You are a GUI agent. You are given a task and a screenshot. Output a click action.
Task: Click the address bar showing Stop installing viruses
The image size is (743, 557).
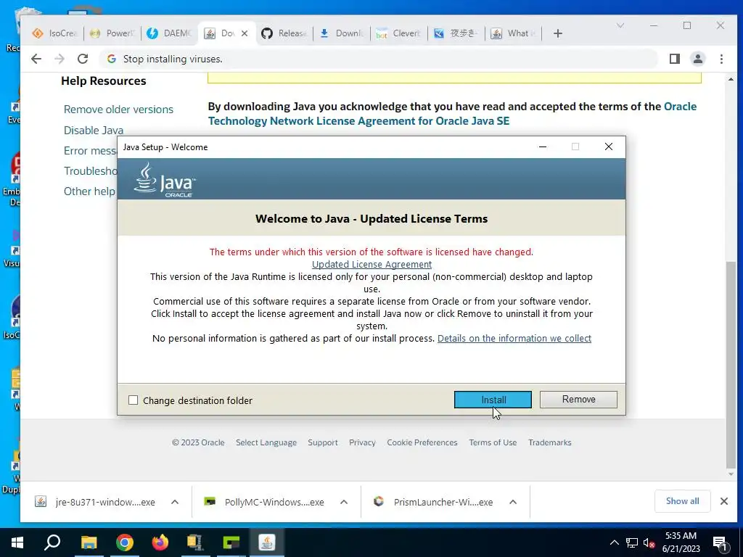378,59
